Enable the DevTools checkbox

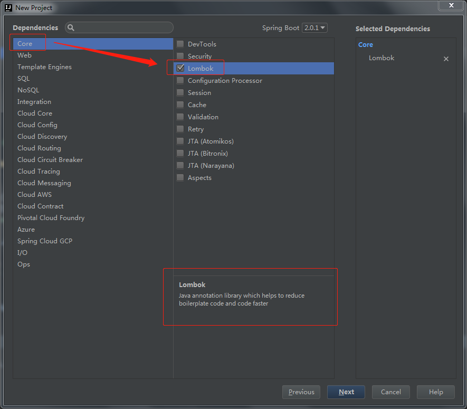180,44
